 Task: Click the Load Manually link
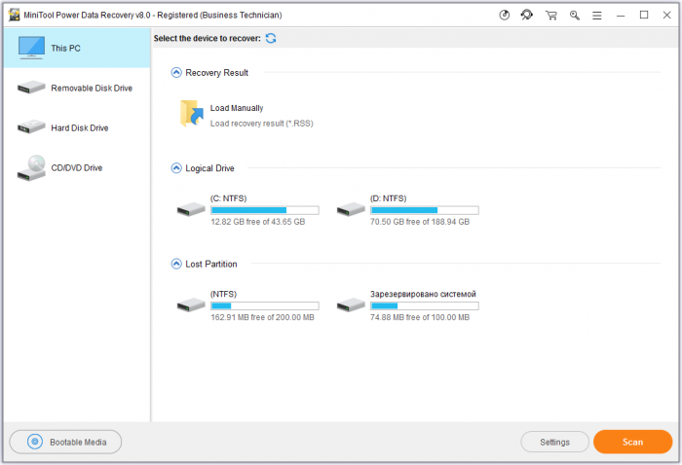tap(237, 108)
